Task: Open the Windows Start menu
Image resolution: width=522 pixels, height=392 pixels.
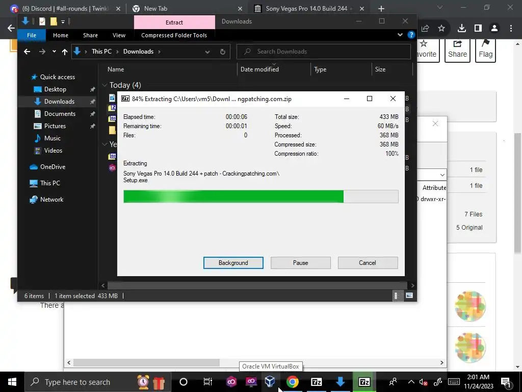Action: [12, 382]
